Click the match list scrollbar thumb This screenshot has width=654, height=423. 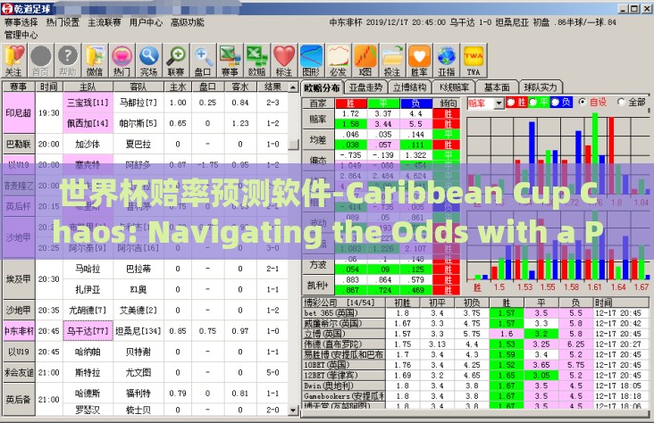pos(293,145)
